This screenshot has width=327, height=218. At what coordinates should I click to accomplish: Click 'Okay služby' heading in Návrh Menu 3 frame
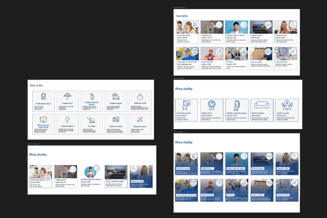tap(184, 142)
